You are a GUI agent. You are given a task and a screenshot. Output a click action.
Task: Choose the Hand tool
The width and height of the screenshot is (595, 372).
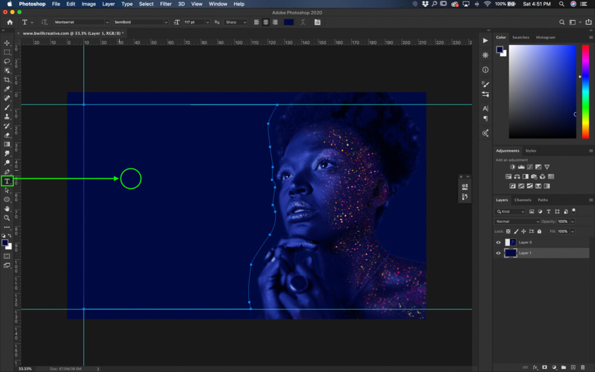[7, 208]
